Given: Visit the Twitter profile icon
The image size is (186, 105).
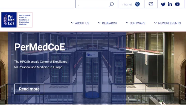Looking at the screenshot, I should (x=163, y=4).
